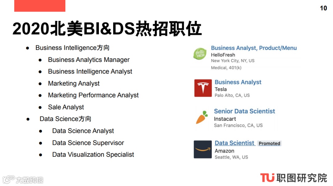Click the TU 职图研究院 logo

click(x=294, y=178)
